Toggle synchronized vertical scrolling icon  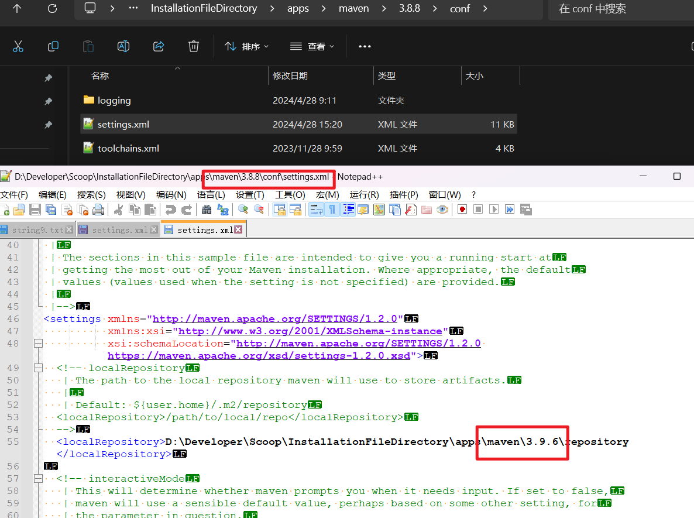[279, 210]
